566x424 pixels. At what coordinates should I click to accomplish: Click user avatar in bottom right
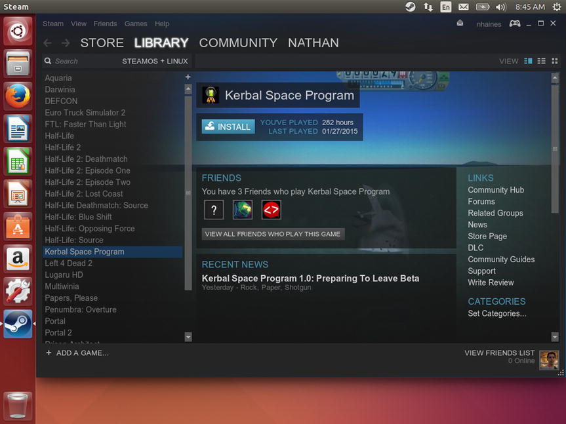click(549, 360)
